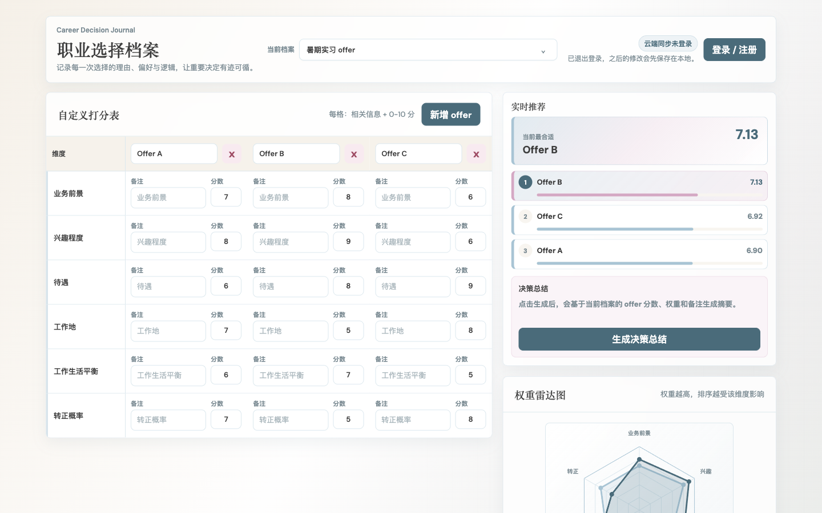Focus Offer A 工作生活平衡 score box

click(226, 375)
